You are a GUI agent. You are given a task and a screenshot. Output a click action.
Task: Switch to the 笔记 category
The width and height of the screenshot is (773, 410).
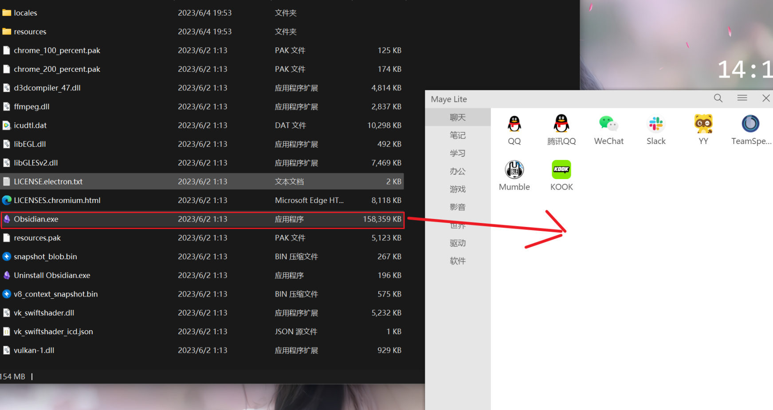pos(458,135)
